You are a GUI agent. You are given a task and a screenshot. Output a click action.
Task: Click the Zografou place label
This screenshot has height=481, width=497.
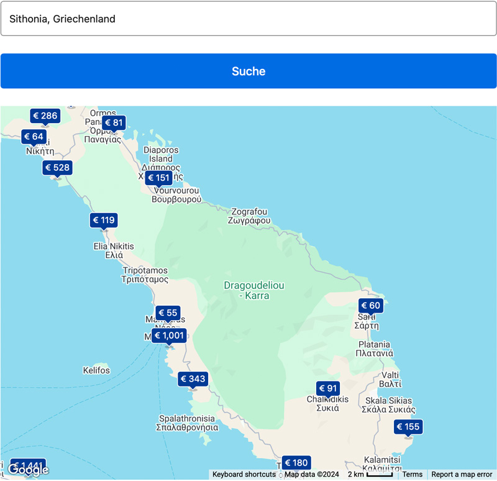pos(249,216)
